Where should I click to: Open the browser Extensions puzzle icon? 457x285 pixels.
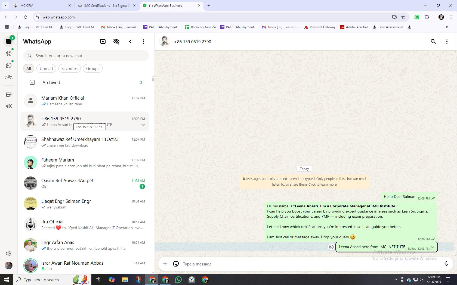point(427,17)
